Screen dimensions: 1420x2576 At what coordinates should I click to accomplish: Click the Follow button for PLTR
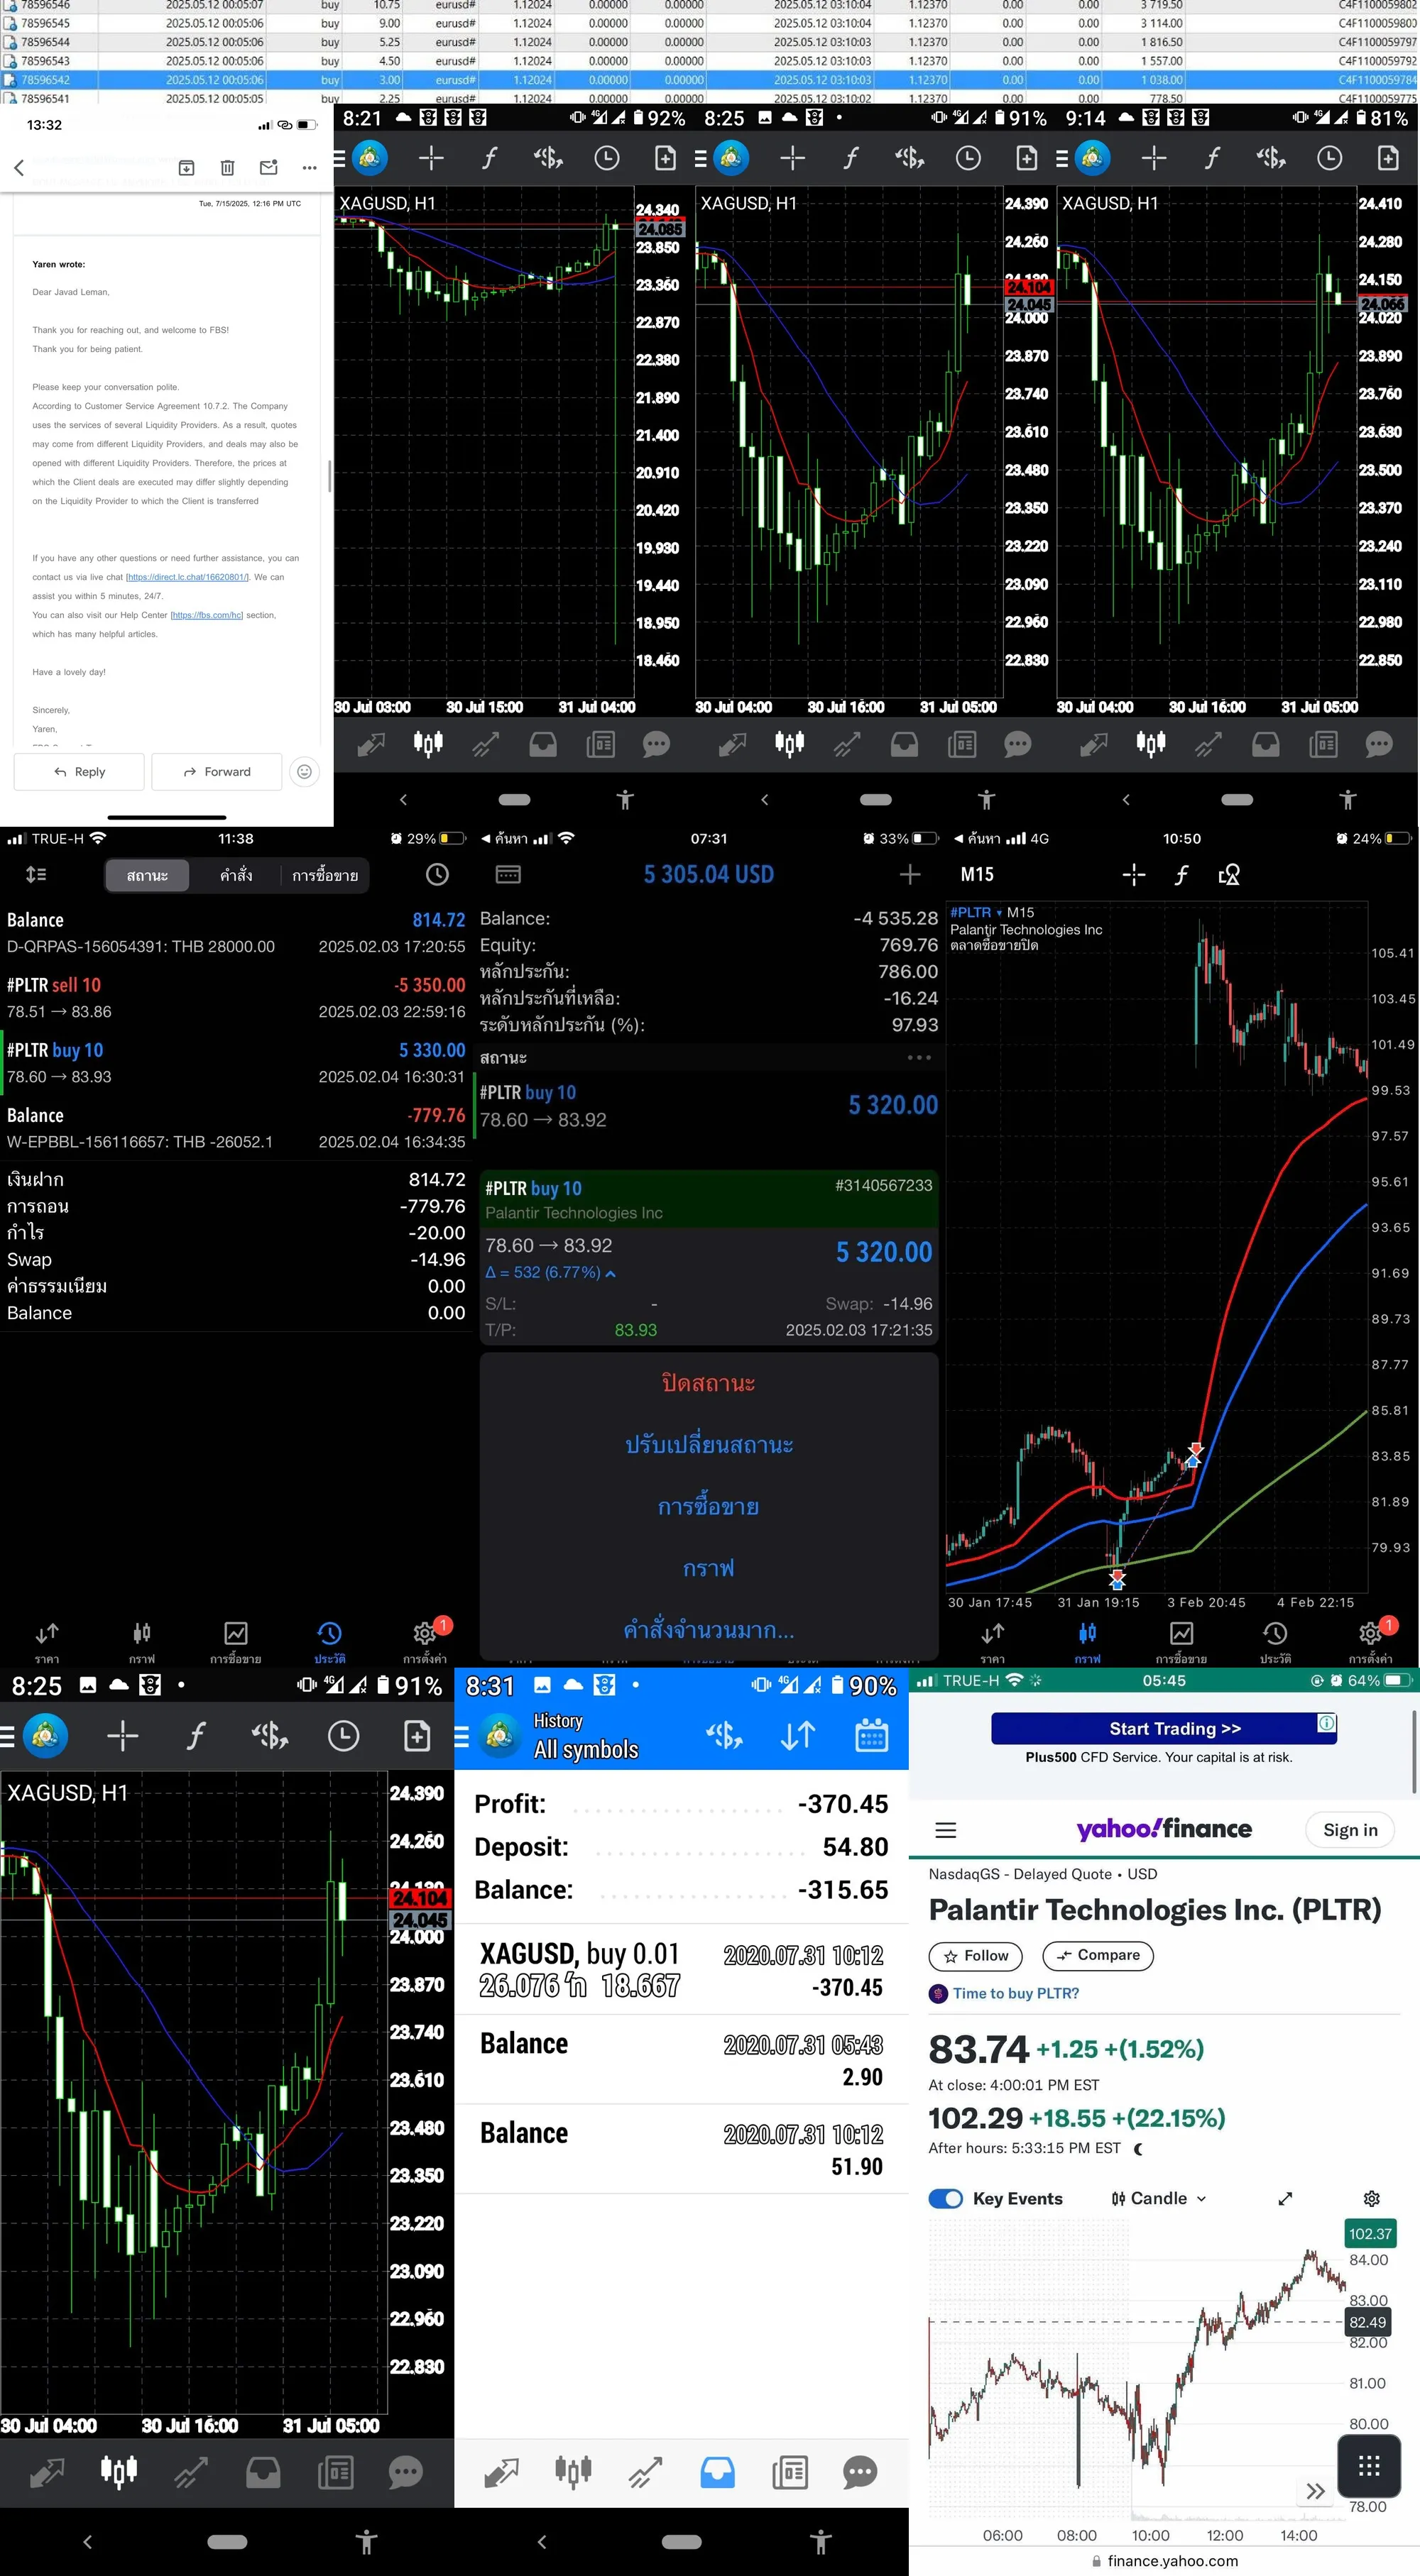click(976, 1956)
